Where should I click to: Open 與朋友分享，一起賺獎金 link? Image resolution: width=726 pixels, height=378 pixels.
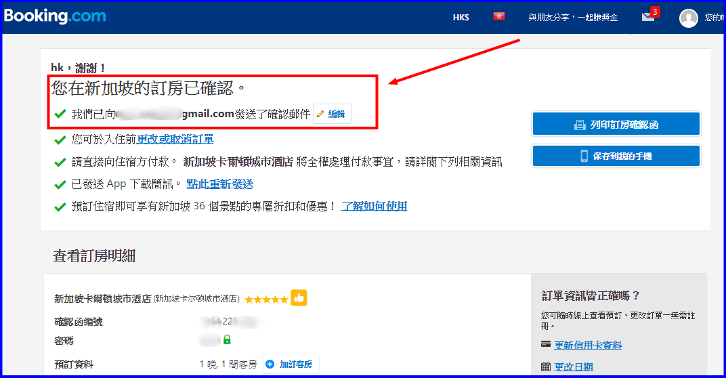click(573, 18)
